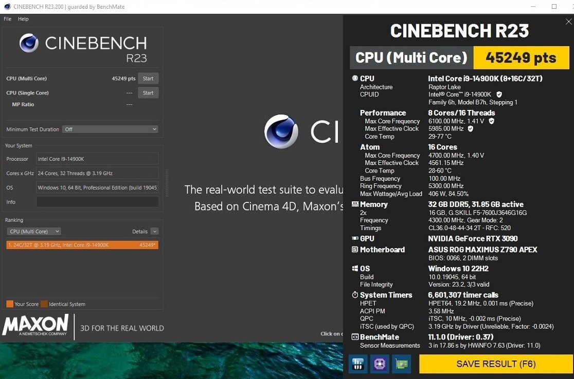
Task: Open the HWBOT icon in BenchMate panel
Action: click(x=357, y=364)
